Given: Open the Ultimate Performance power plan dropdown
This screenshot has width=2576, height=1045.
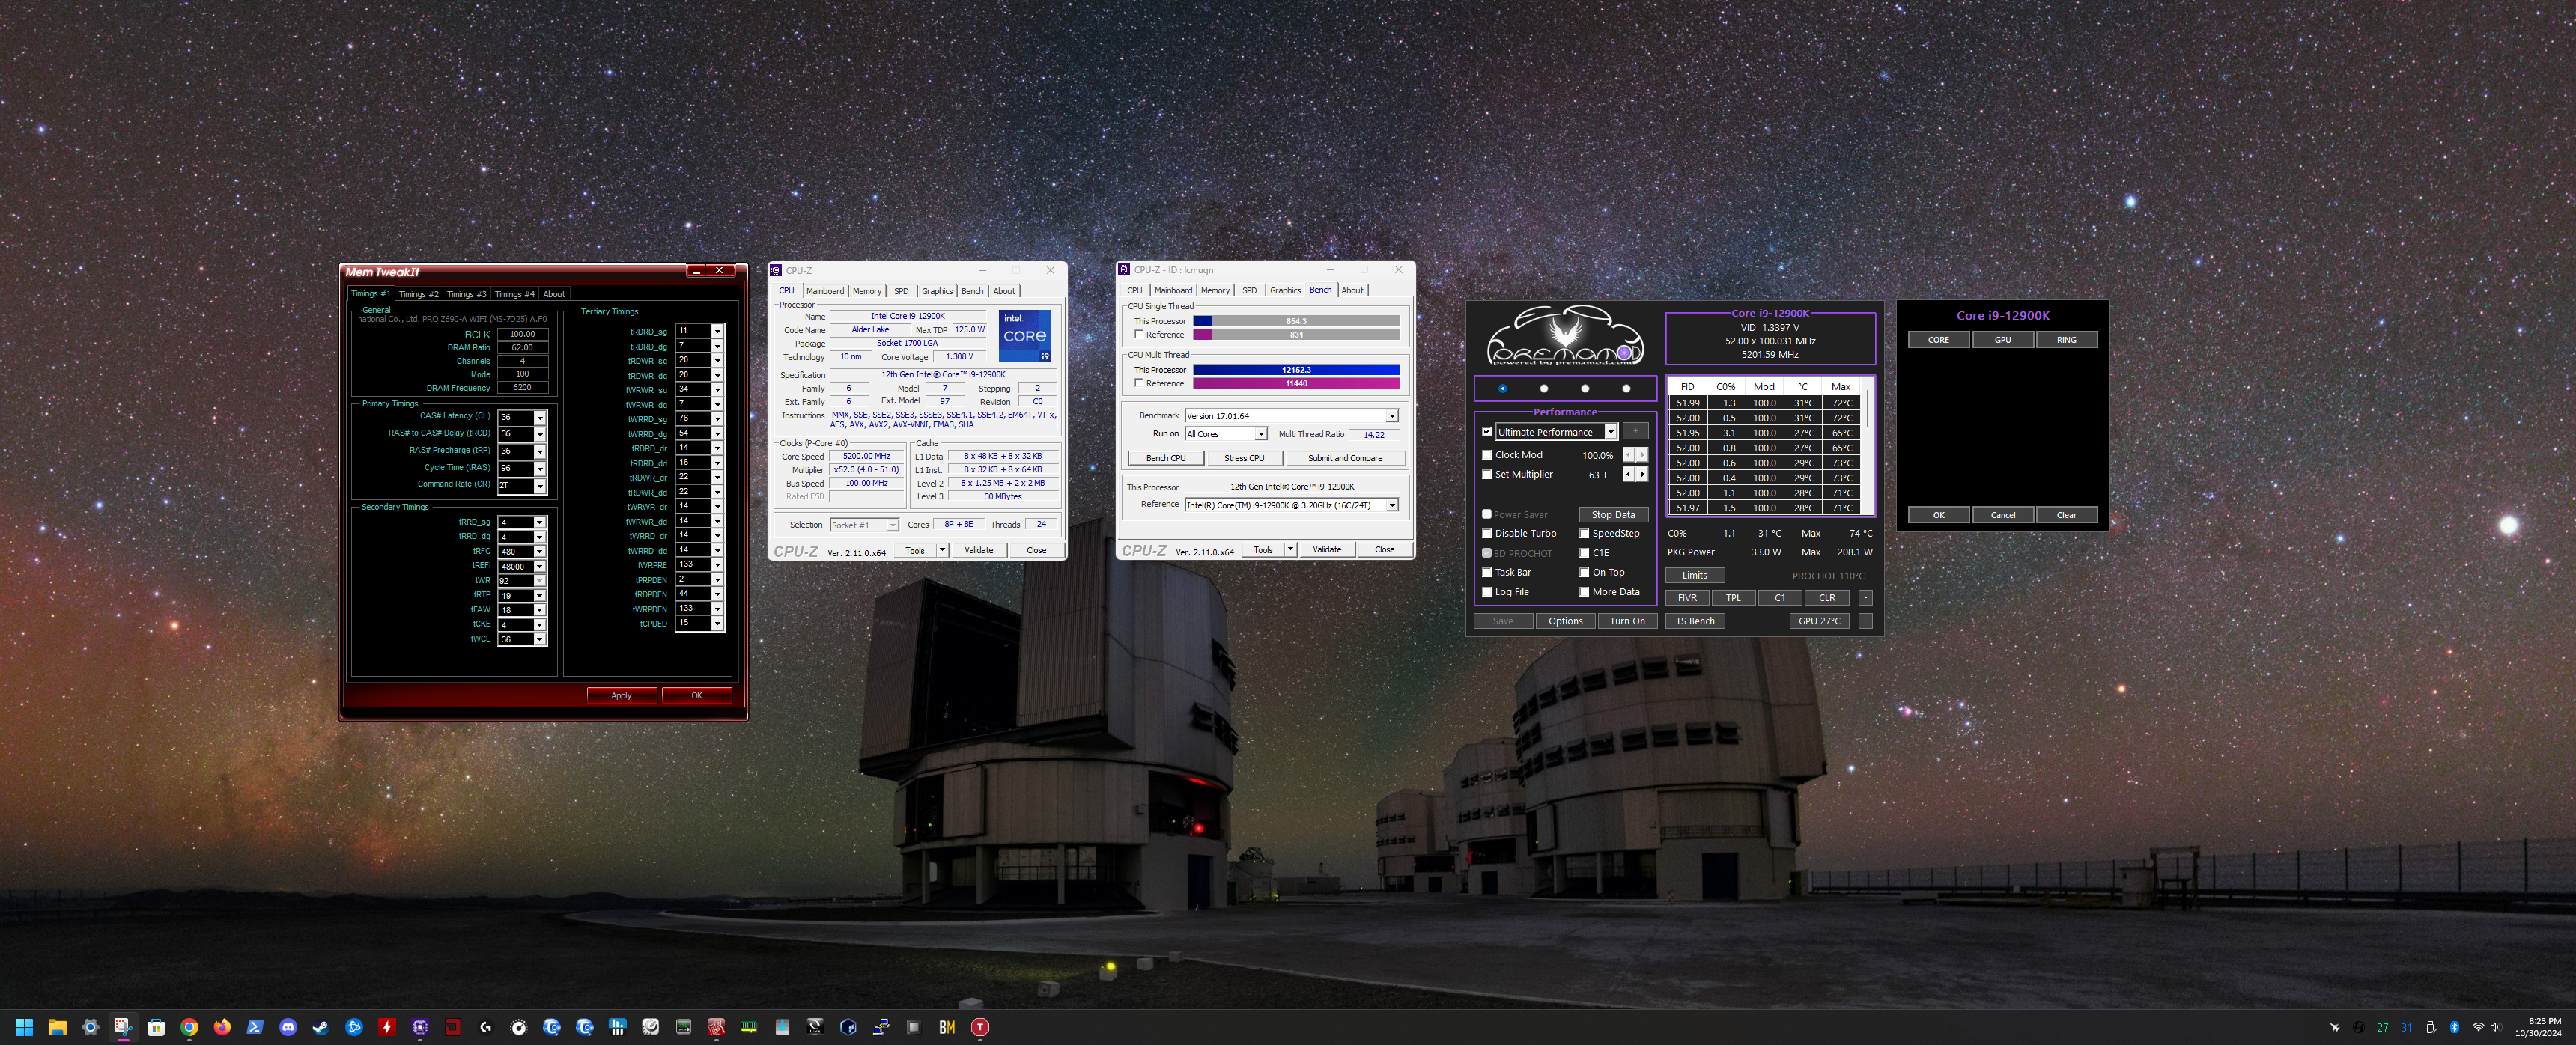Looking at the screenshot, I should coord(1610,432).
